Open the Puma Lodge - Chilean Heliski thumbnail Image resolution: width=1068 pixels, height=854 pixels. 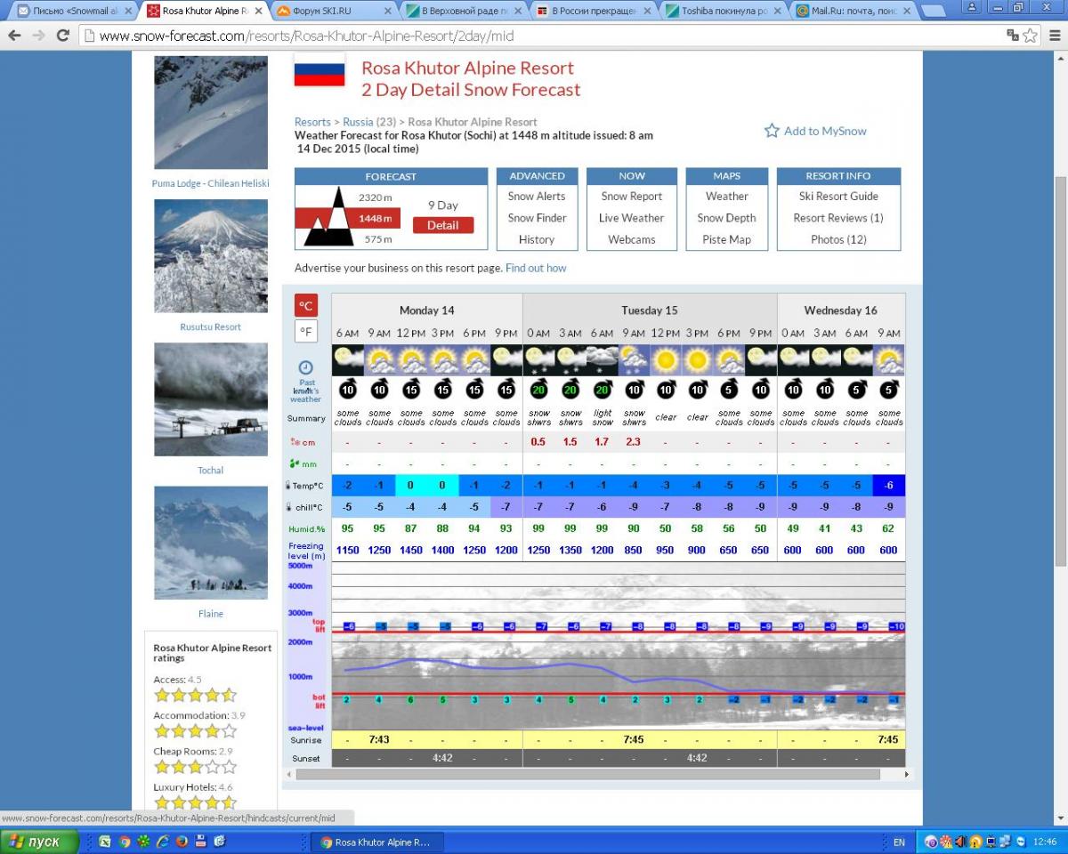tap(211, 113)
